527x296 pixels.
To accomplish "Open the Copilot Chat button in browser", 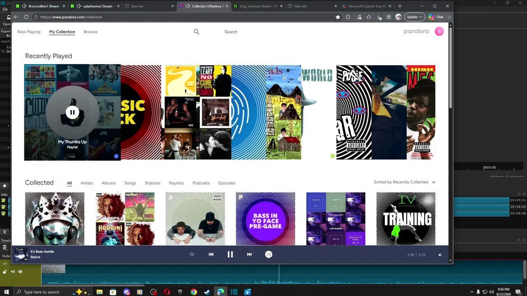I will pos(436,17).
